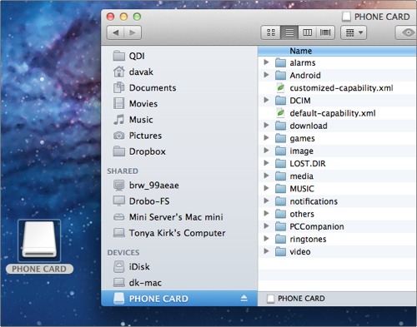
Task: Expand the PCCompanion folder
Action: 266,225
